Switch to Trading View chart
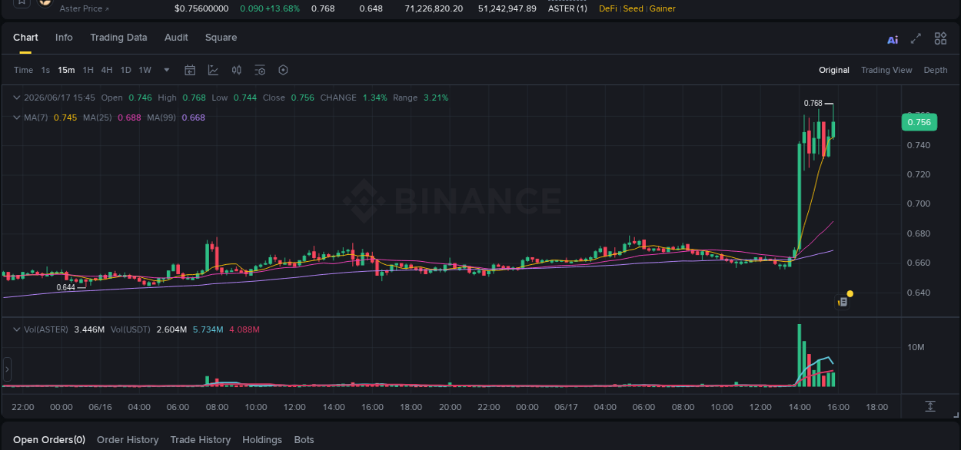This screenshot has height=450, width=961. pos(886,70)
